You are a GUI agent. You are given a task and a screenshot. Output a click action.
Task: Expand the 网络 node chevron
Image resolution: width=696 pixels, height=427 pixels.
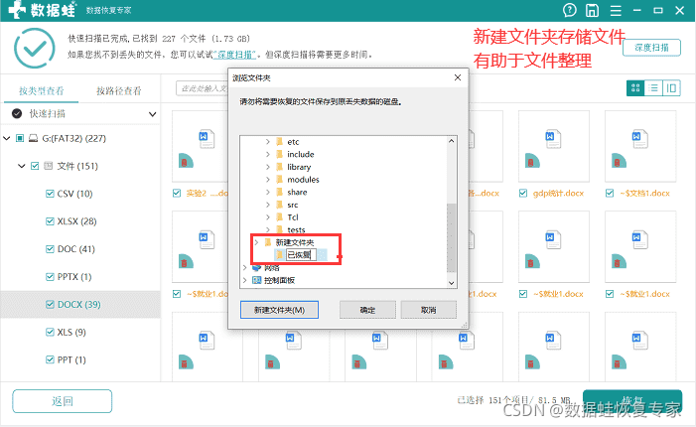click(x=244, y=268)
